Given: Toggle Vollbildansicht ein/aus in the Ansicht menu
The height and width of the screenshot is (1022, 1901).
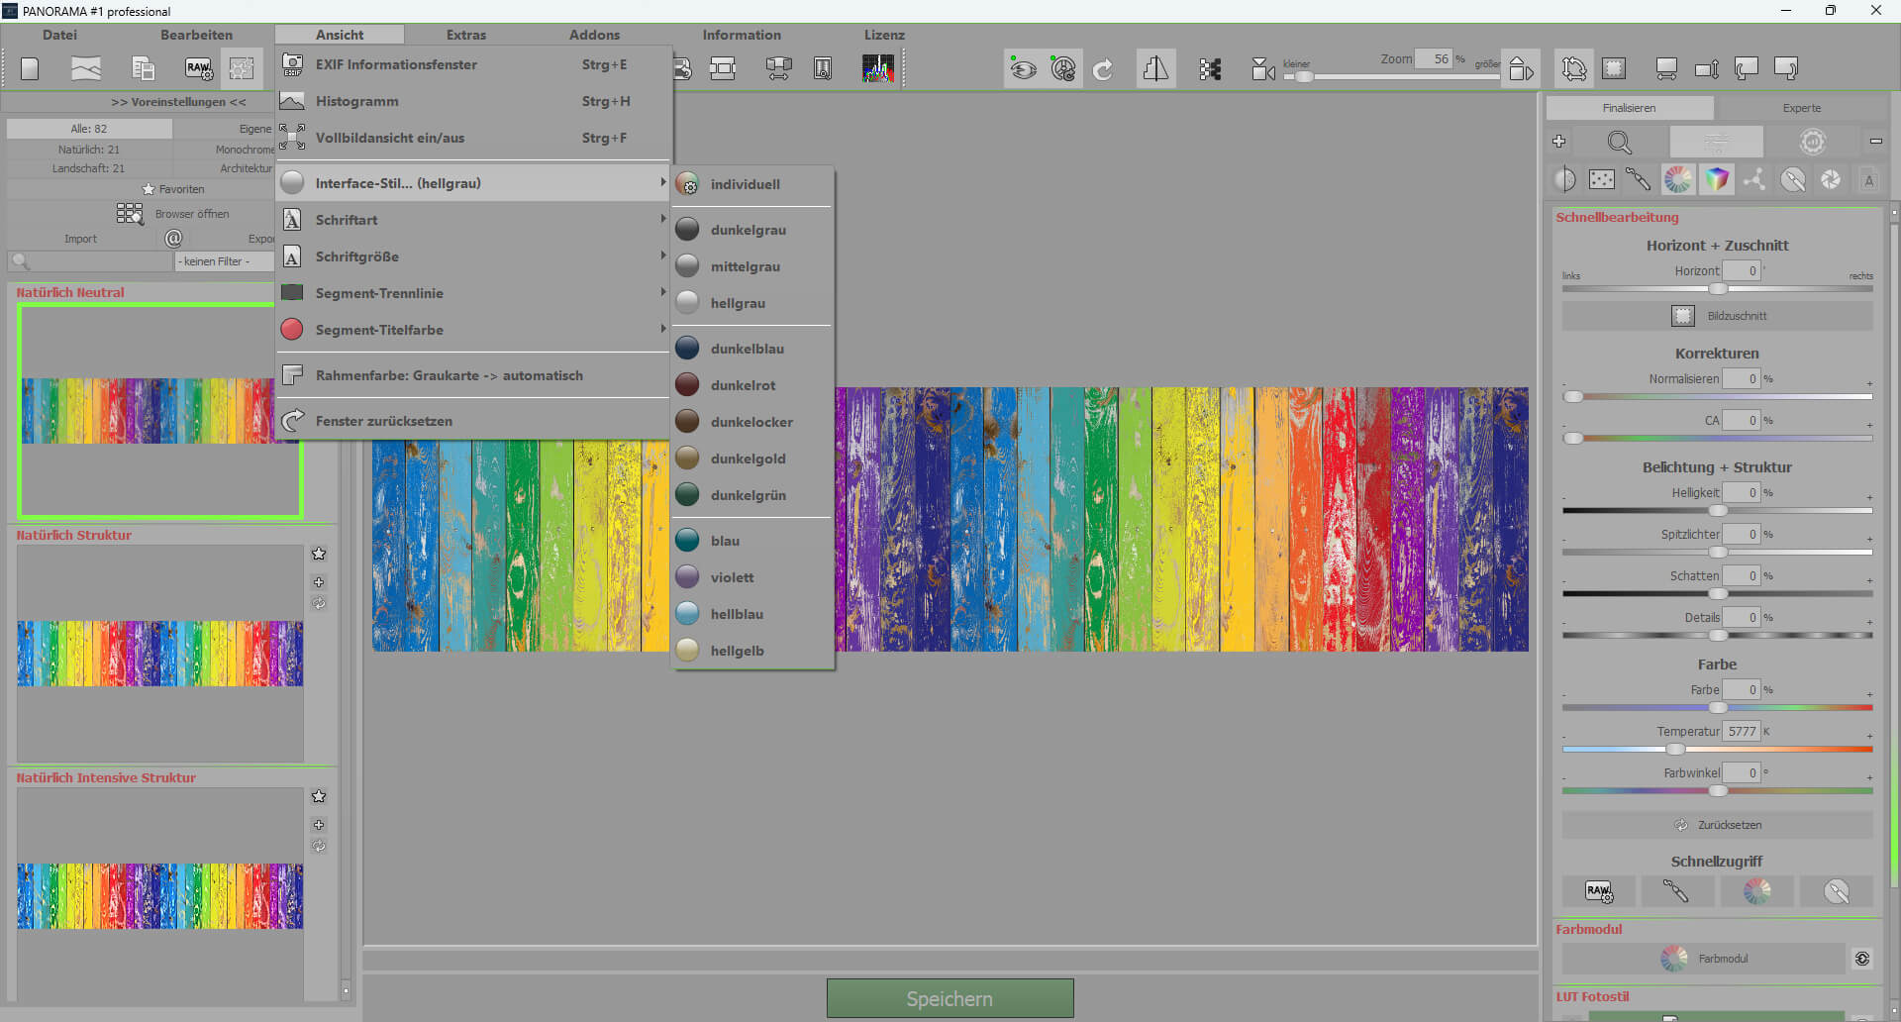Looking at the screenshot, I should coord(389,138).
